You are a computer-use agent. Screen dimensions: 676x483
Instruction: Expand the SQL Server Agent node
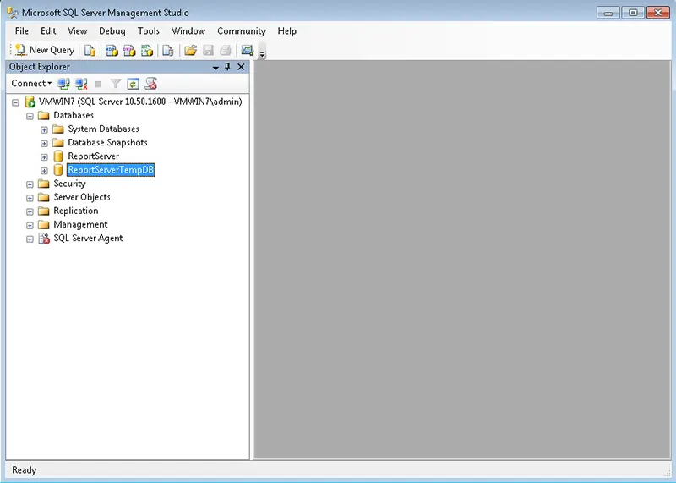click(x=30, y=239)
